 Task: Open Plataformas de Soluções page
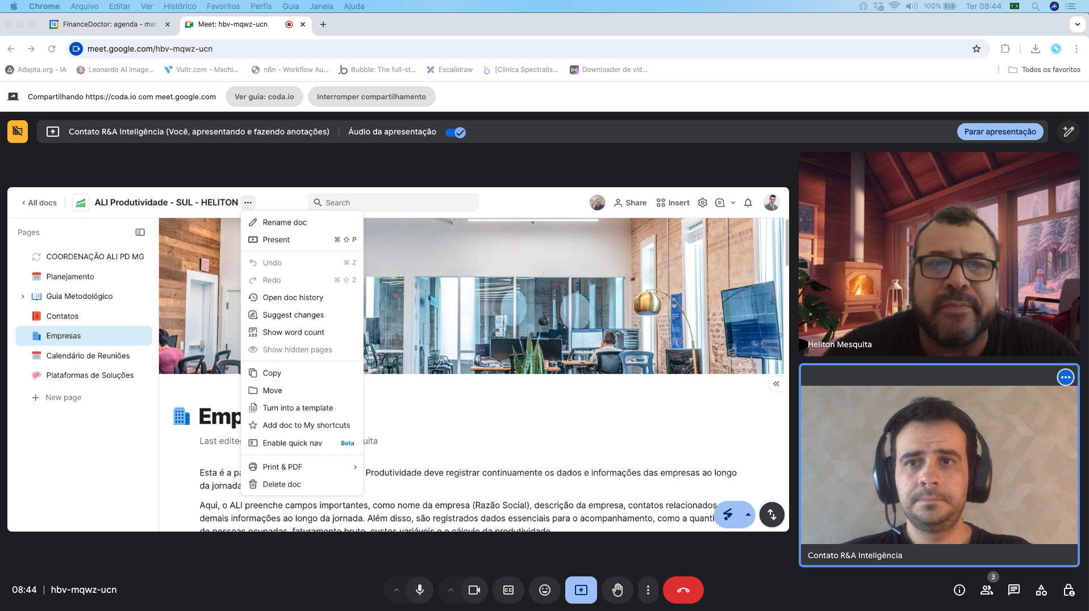84,376
